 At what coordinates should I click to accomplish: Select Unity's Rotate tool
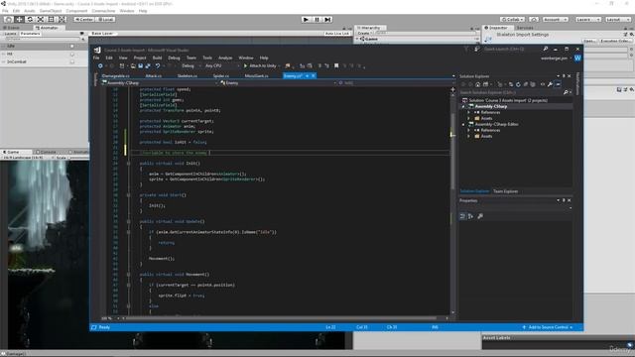click(30, 20)
